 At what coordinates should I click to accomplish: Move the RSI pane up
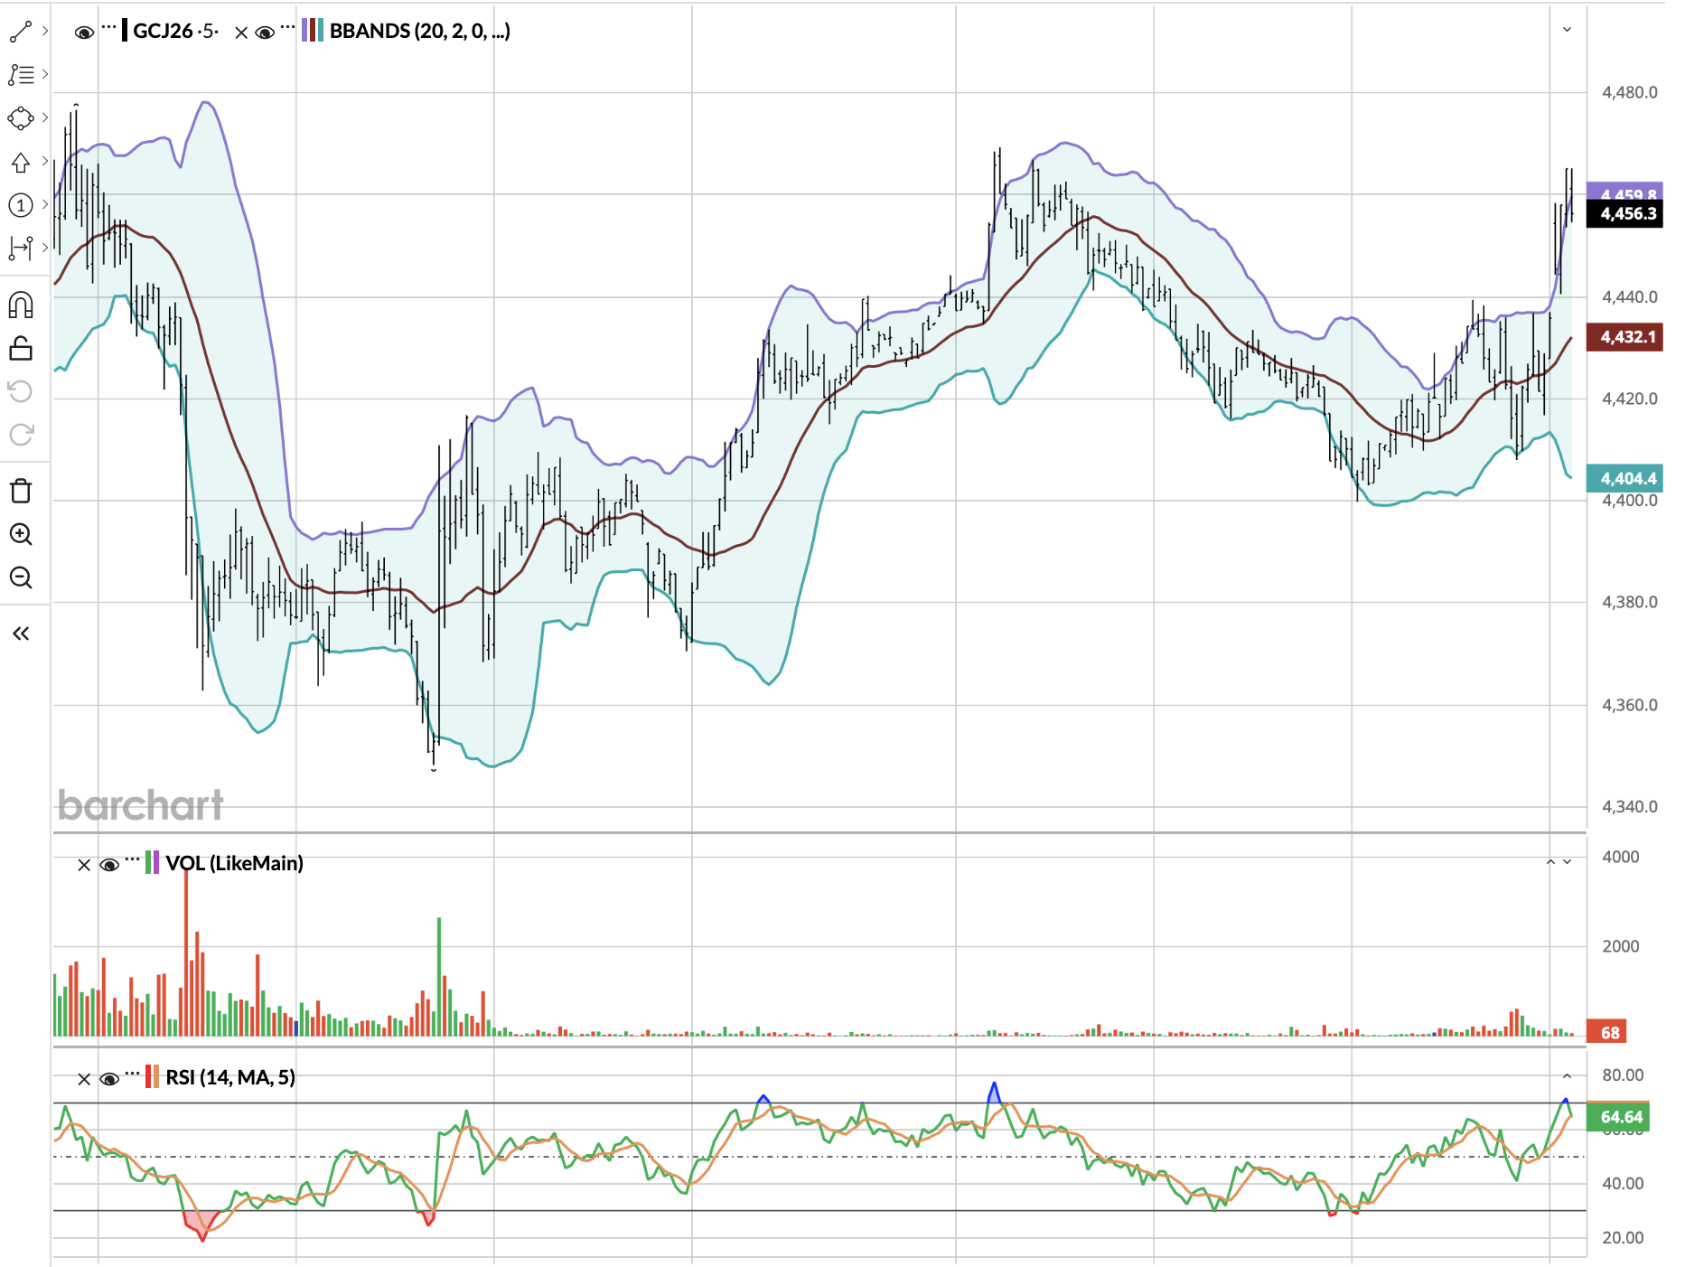1567,1075
